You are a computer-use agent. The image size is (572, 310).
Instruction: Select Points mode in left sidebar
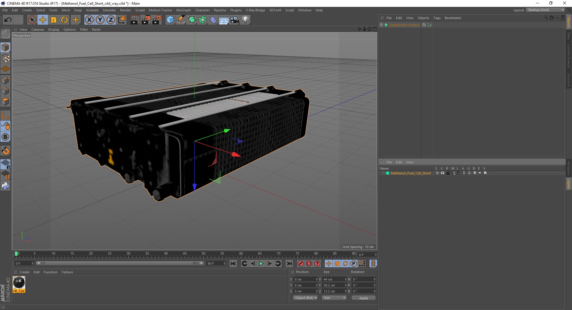point(5,80)
